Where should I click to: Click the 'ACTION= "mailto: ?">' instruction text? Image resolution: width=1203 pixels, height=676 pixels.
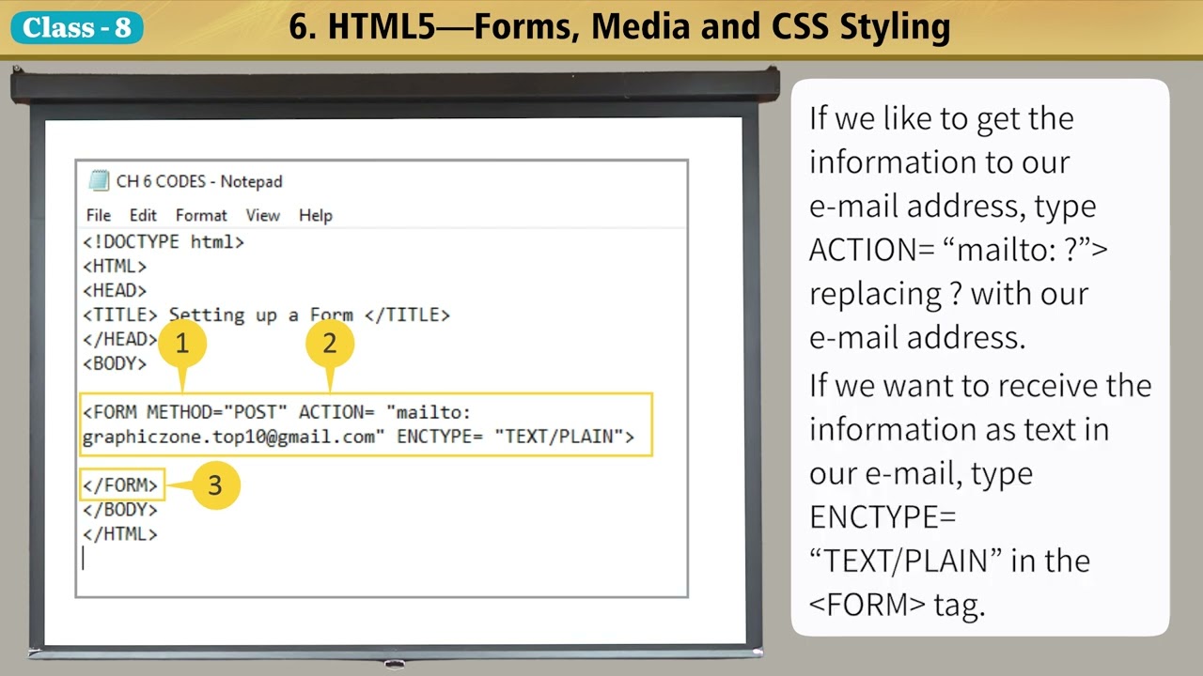click(x=958, y=250)
